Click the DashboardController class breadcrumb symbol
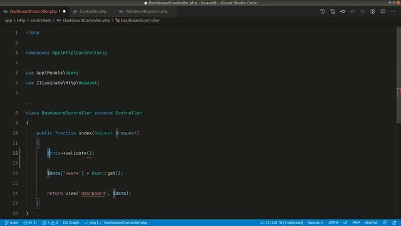The image size is (401, 226). [140, 20]
